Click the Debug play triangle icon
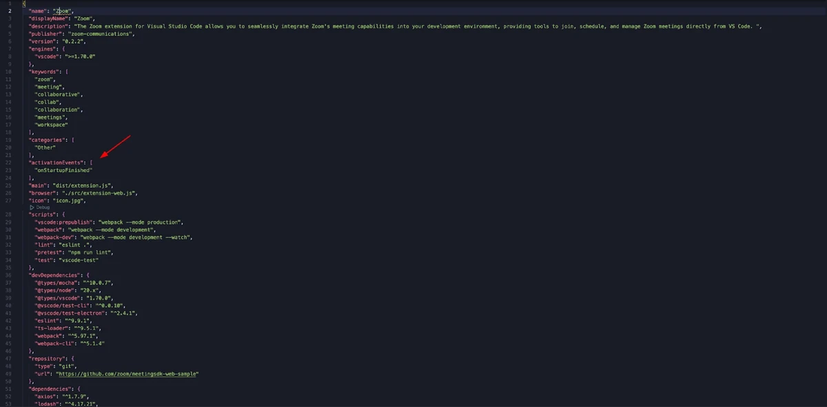 coord(31,207)
